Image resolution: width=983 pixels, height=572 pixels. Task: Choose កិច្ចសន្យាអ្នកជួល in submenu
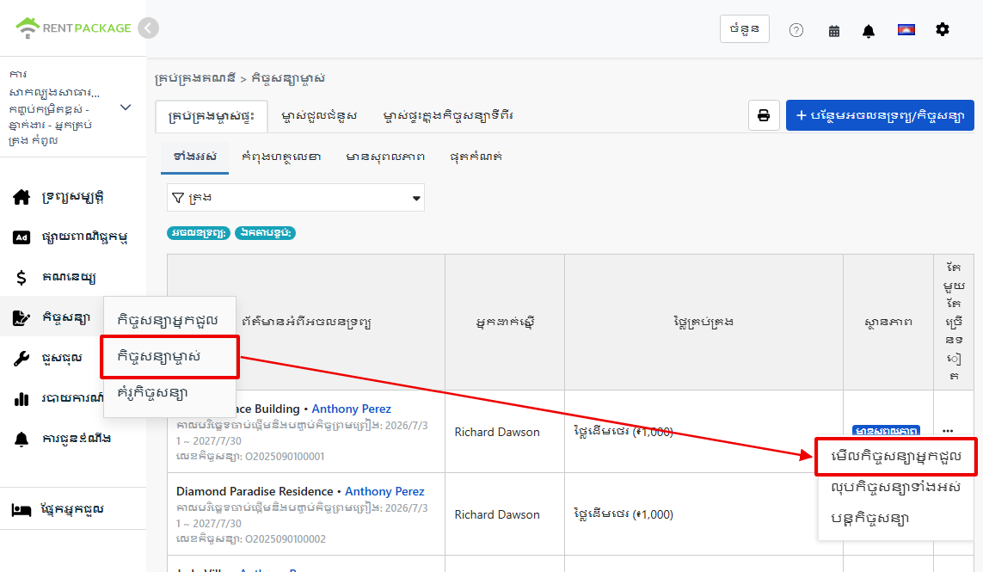(169, 320)
